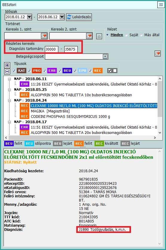This screenshot has height=250, width=166.
Task: Select the MAGIKA [Magisztrális] entry
Action: click(x=50, y=111)
